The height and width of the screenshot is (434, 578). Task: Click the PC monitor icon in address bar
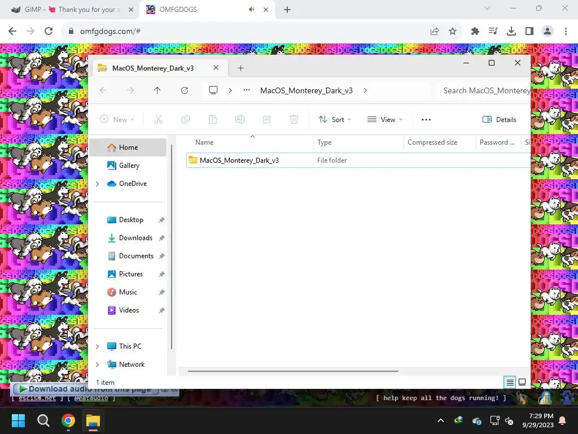pyautogui.click(x=213, y=90)
